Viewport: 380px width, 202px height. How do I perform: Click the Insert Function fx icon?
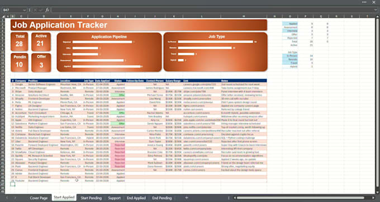pos(47,10)
